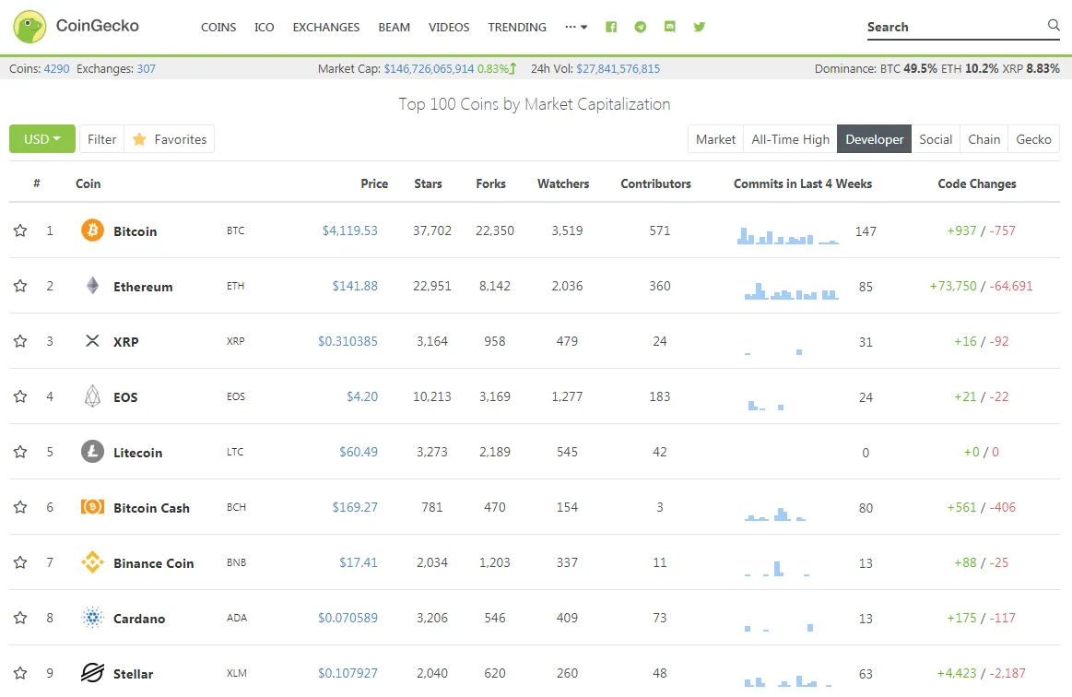Sort by the Stars column header
The height and width of the screenshot is (697, 1072).
[428, 183]
